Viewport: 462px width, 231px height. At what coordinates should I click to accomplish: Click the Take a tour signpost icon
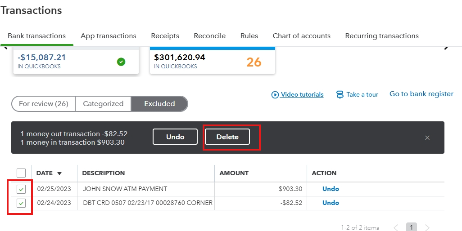click(x=340, y=95)
